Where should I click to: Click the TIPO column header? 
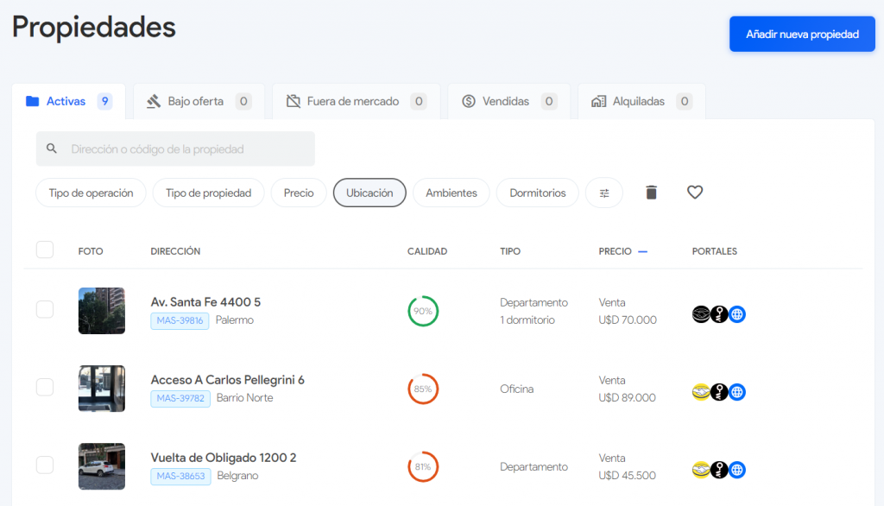pyautogui.click(x=510, y=251)
